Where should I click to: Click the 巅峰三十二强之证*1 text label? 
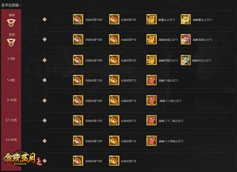pyautogui.click(x=171, y=121)
